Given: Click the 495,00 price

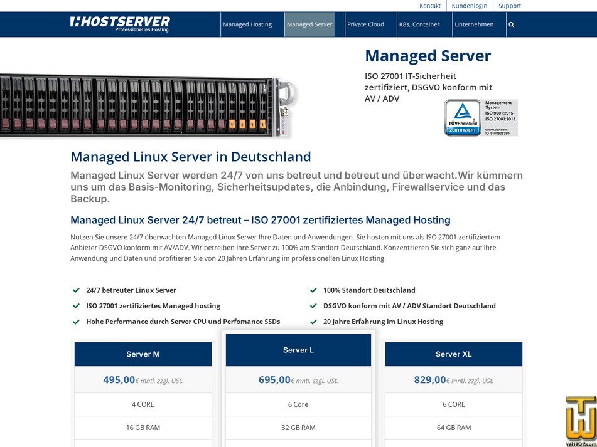Looking at the screenshot, I should [119, 380].
